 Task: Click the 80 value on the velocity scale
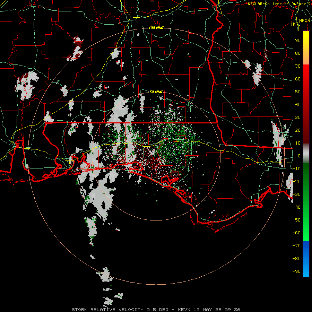click(298, 53)
